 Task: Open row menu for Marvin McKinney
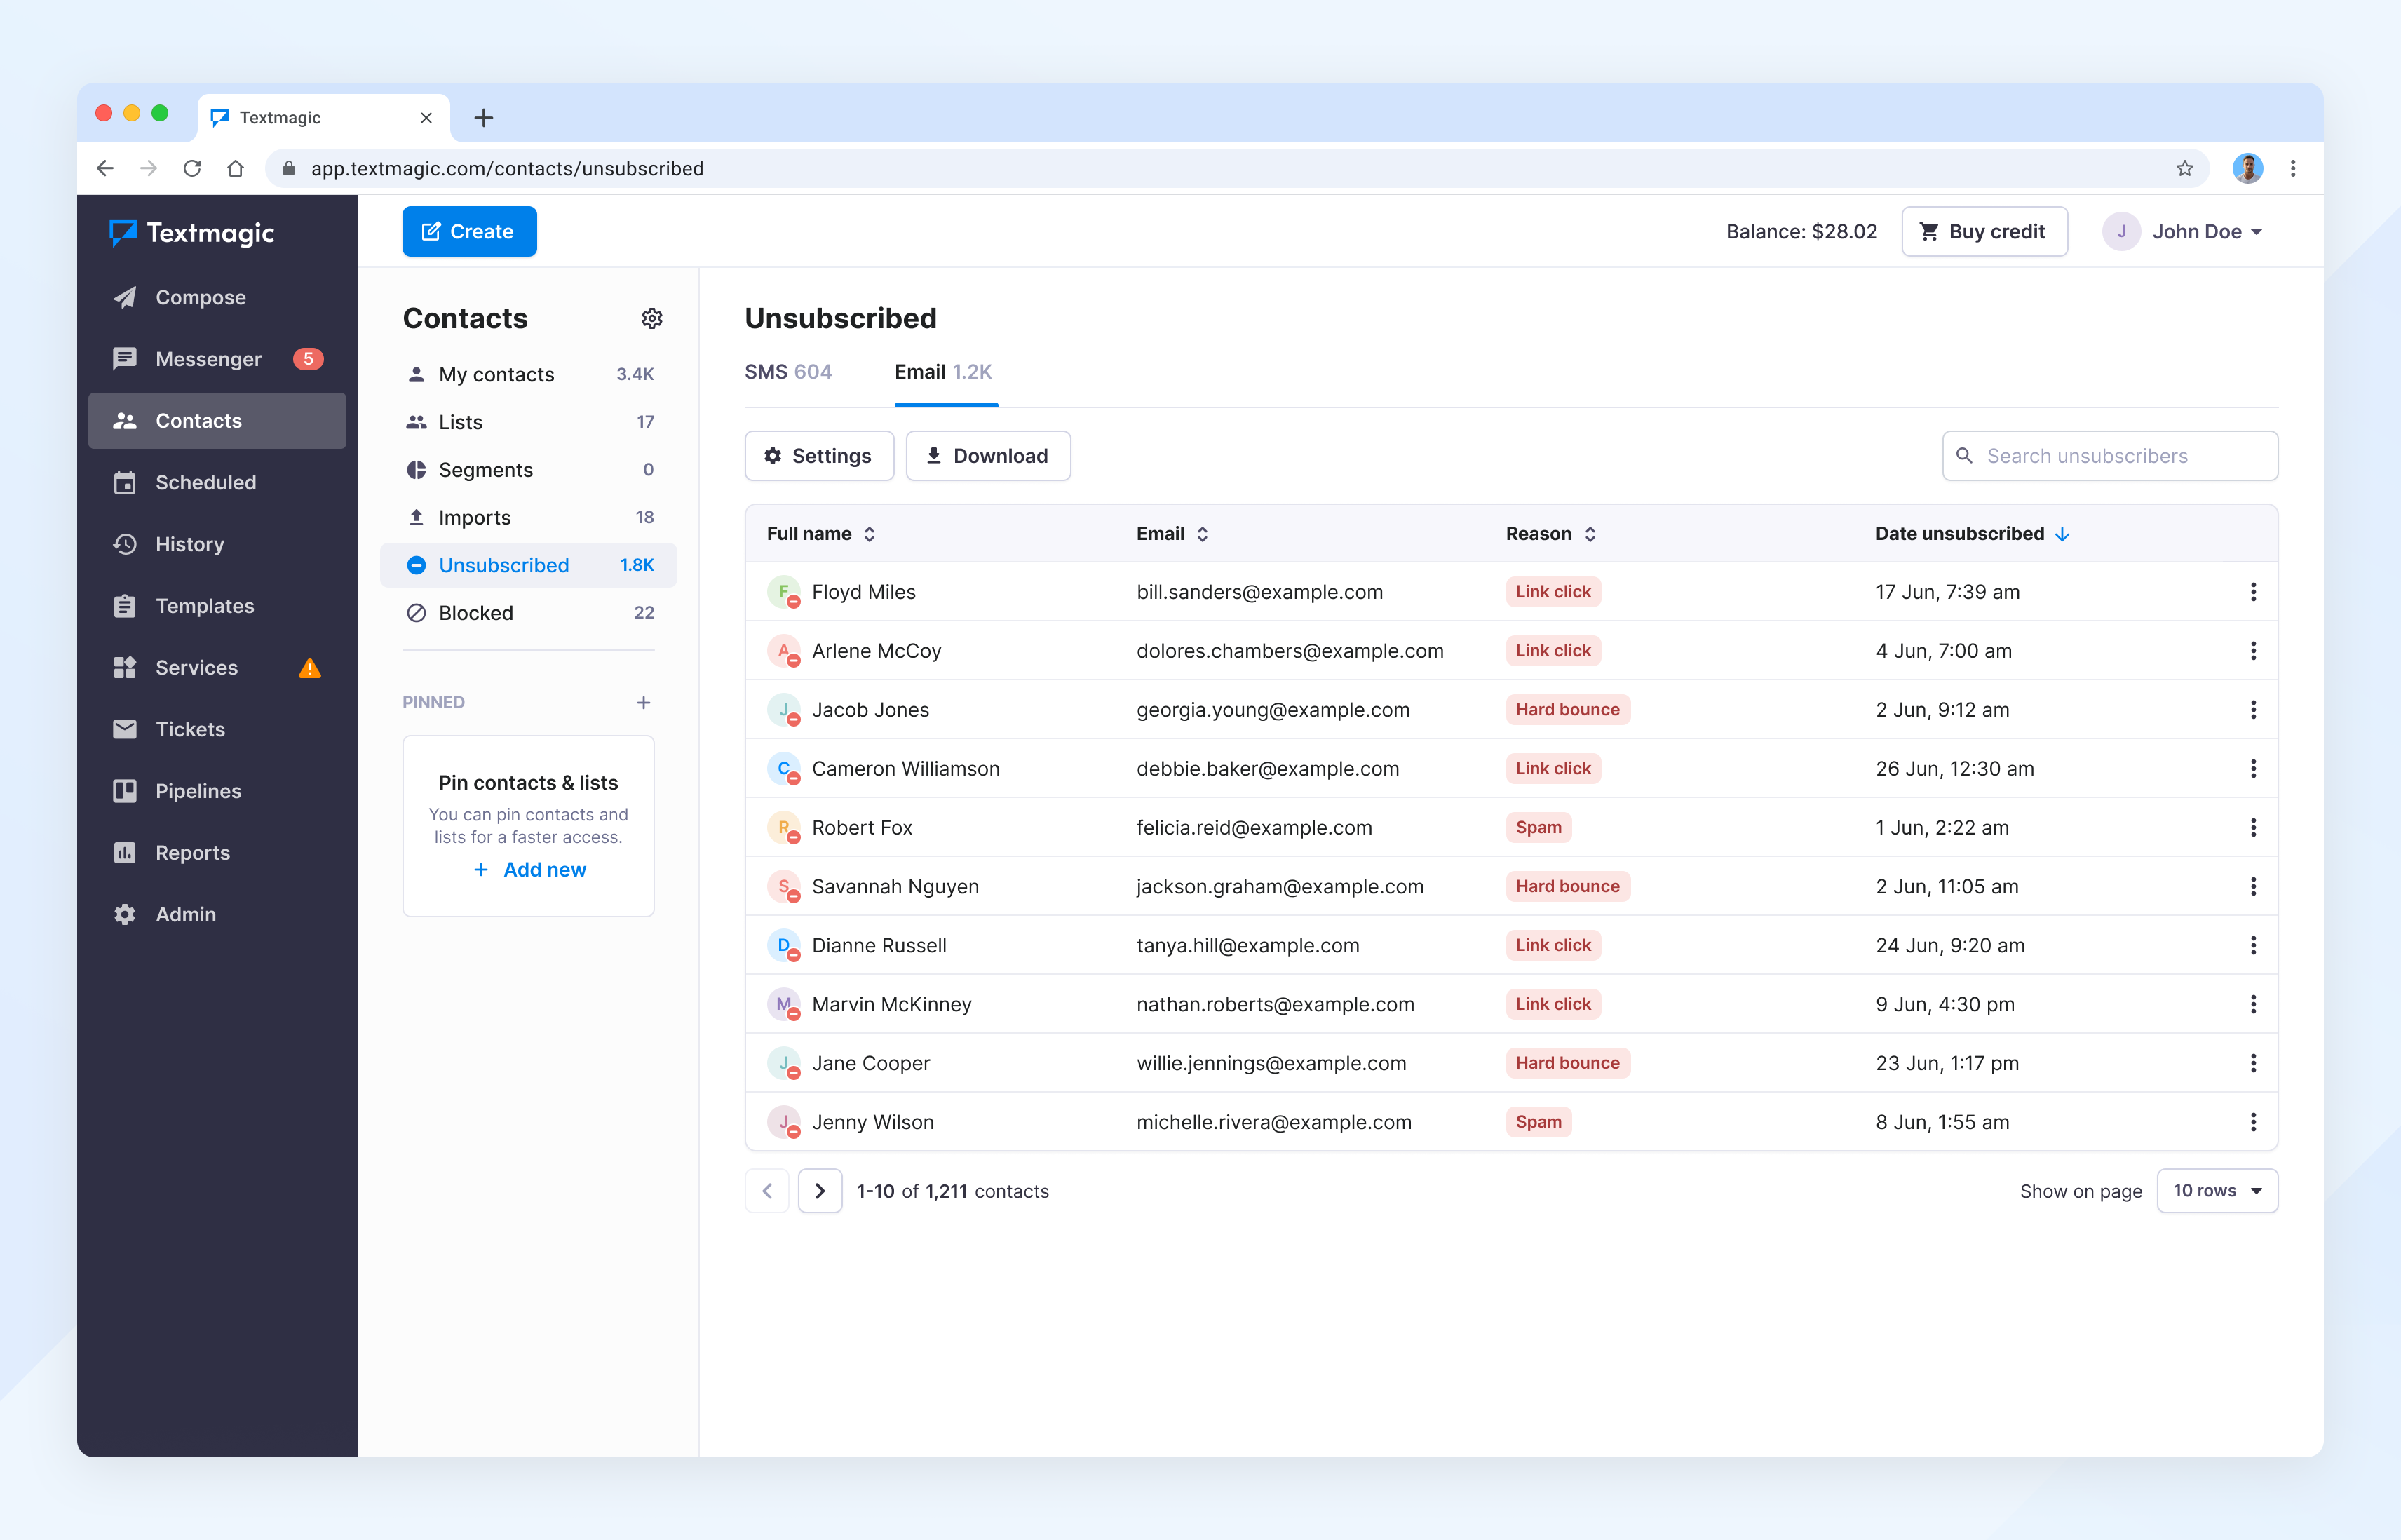pyautogui.click(x=2253, y=1004)
